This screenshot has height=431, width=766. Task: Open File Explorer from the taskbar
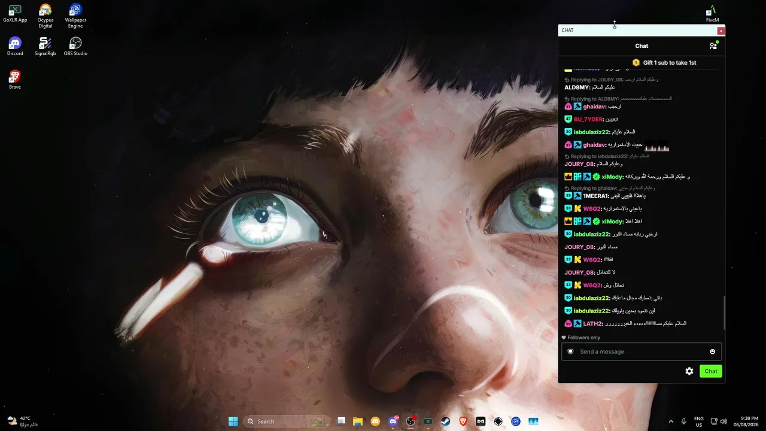click(358, 421)
